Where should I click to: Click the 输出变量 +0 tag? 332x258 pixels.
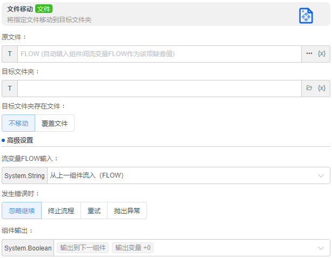coord(133,248)
